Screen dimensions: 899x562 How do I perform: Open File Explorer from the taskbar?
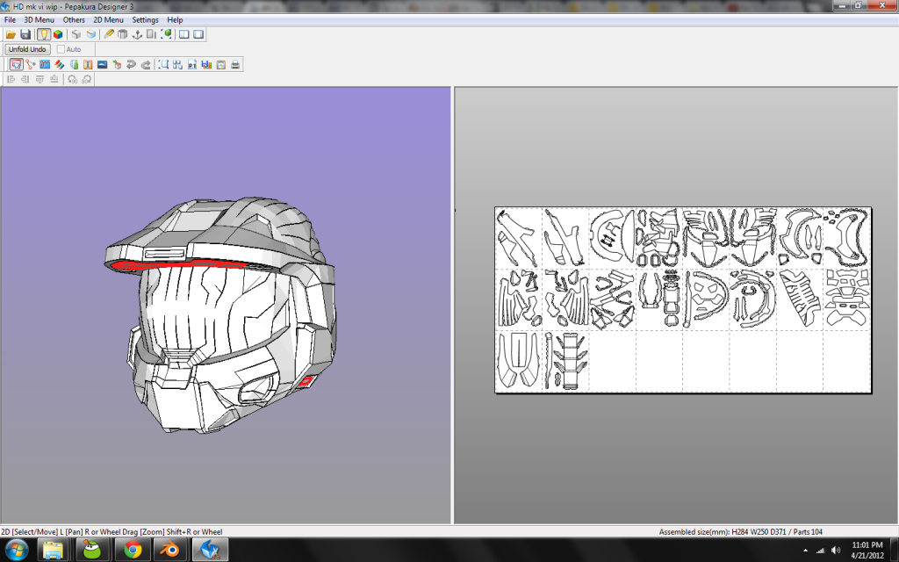click(x=53, y=550)
